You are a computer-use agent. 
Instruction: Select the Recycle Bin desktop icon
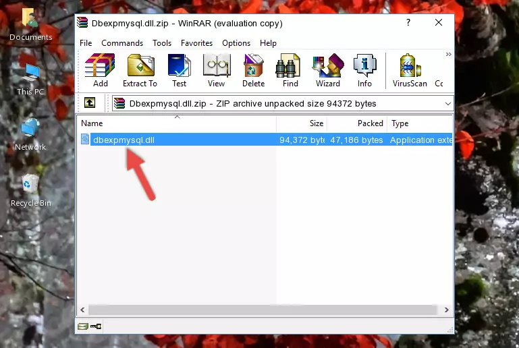point(31,191)
